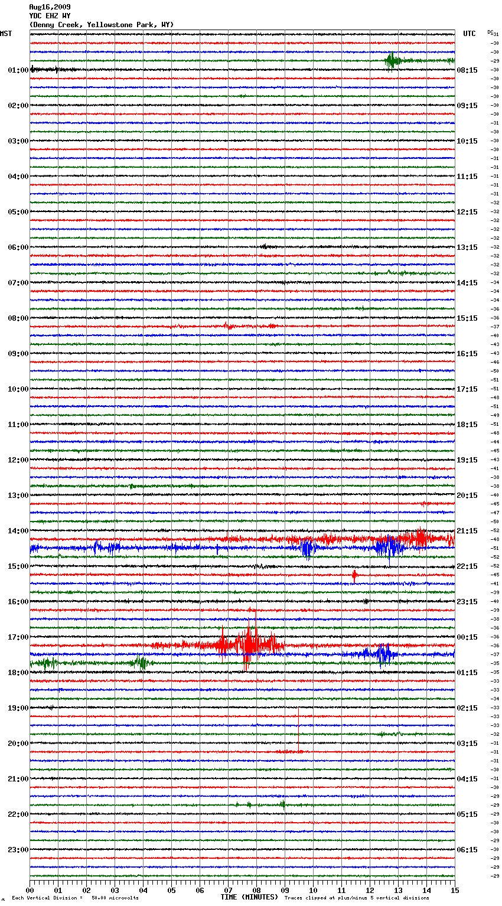Click the Traces clipped at plus/minus note

coord(357,898)
